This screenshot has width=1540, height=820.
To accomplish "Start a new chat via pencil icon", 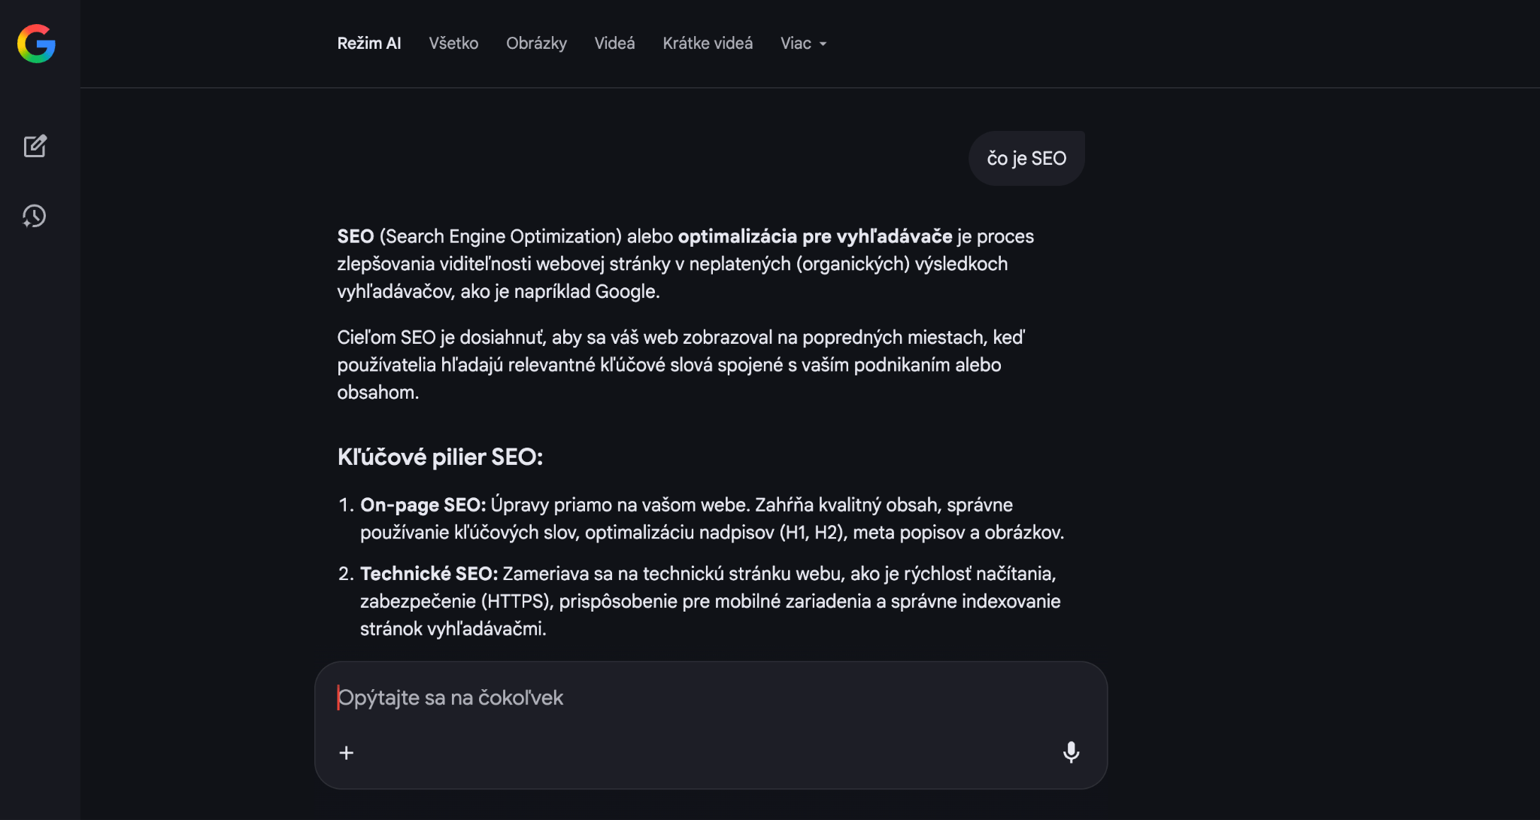I will pos(35,146).
